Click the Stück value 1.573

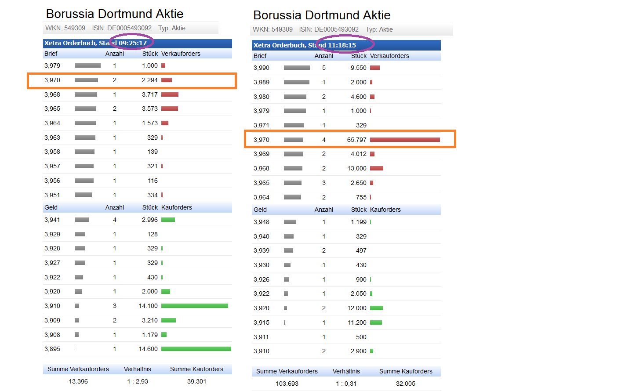pyautogui.click(x=150, y=123)
